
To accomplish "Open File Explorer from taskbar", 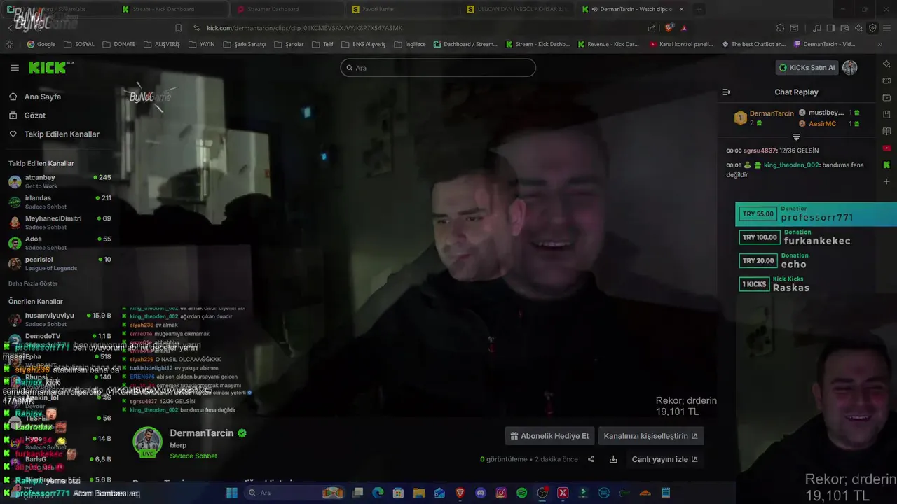I will pos(418,493).
